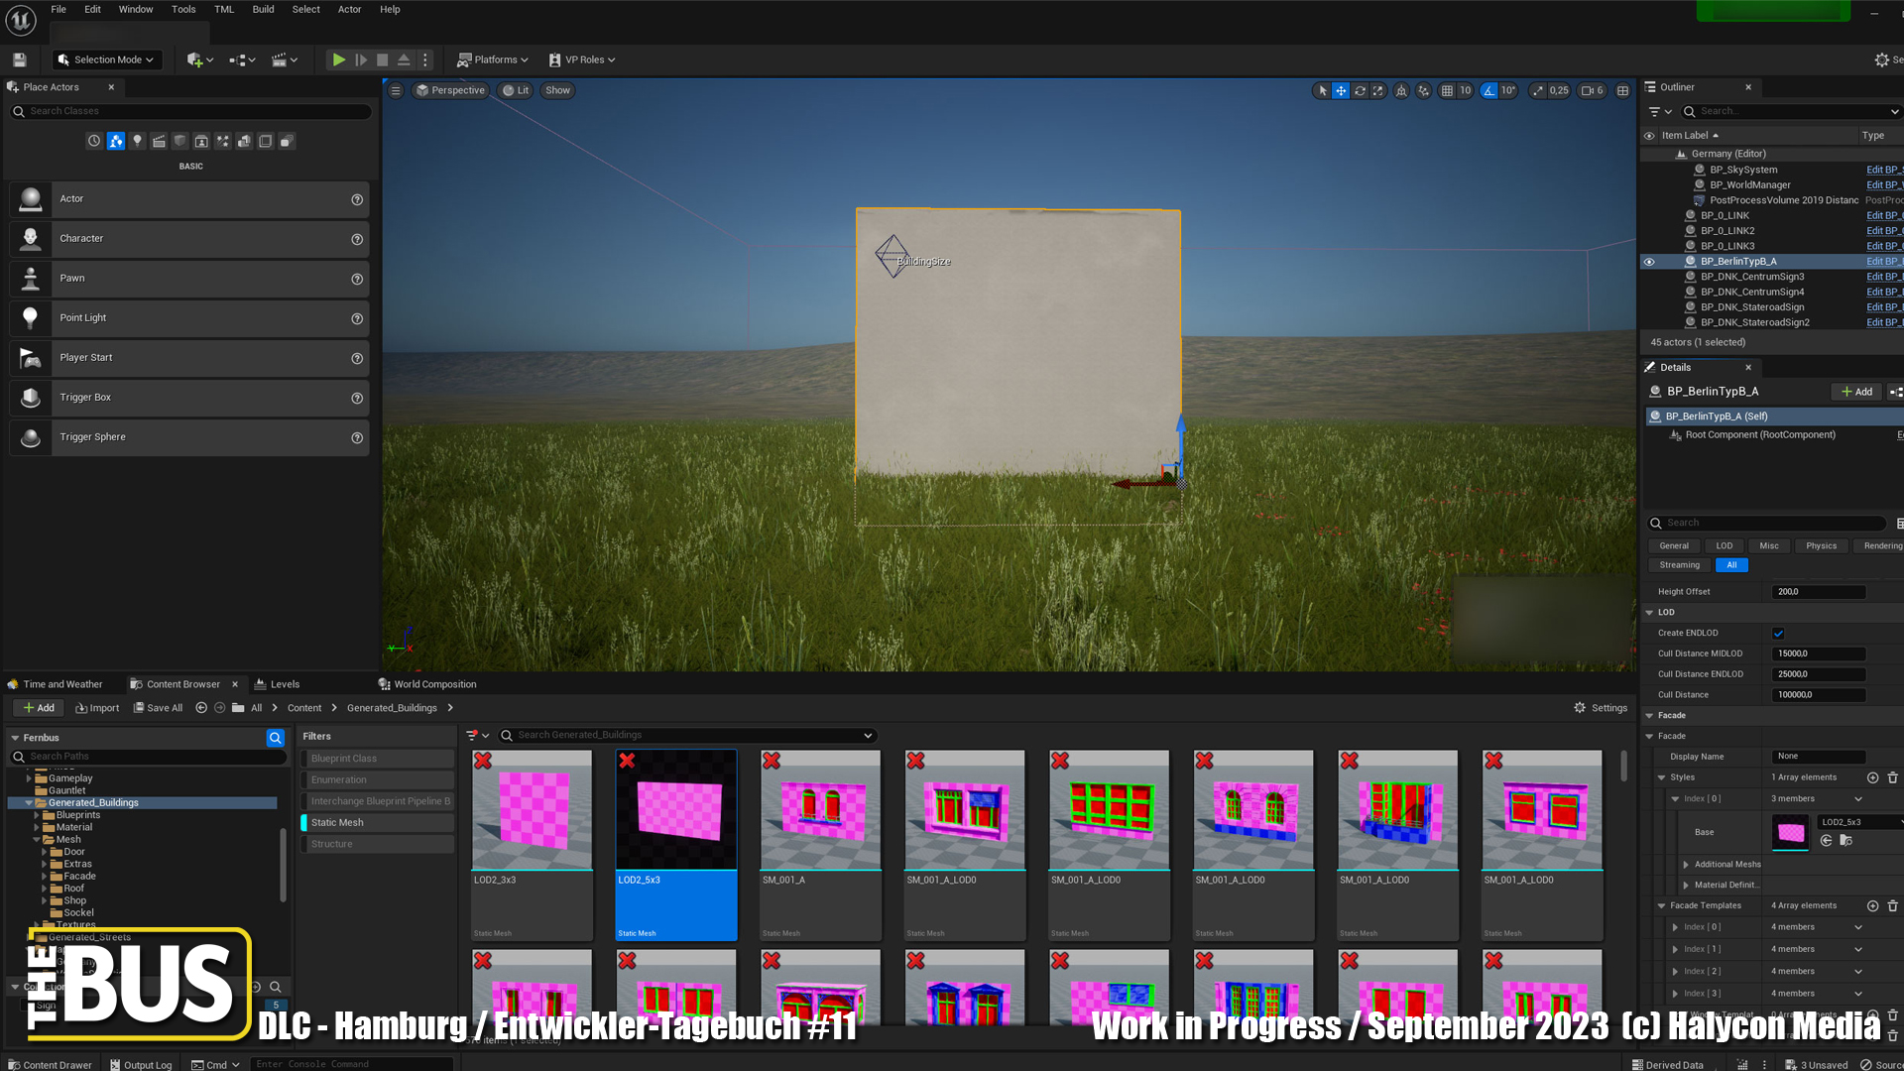The image size is (1904, 1071).
Task: Toggle rotation angle snapping
Action: 1489,90
